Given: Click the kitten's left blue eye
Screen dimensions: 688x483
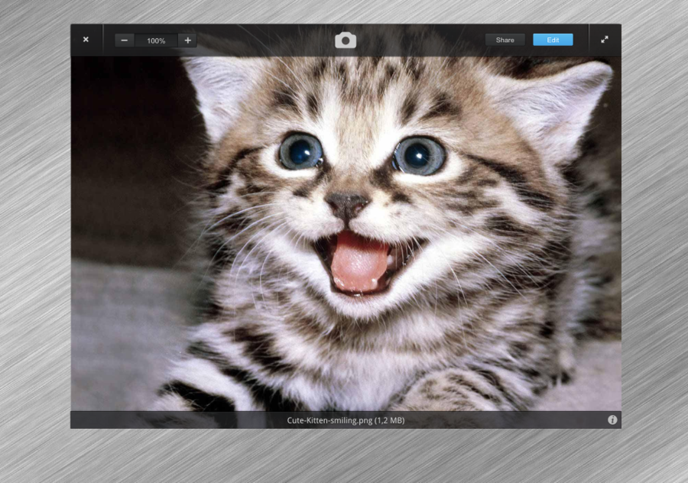Looking at the screenshot, I should click(300, 151).
